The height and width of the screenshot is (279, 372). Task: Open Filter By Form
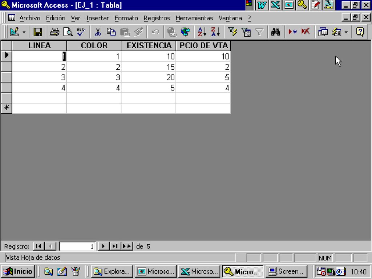[246, 32]
